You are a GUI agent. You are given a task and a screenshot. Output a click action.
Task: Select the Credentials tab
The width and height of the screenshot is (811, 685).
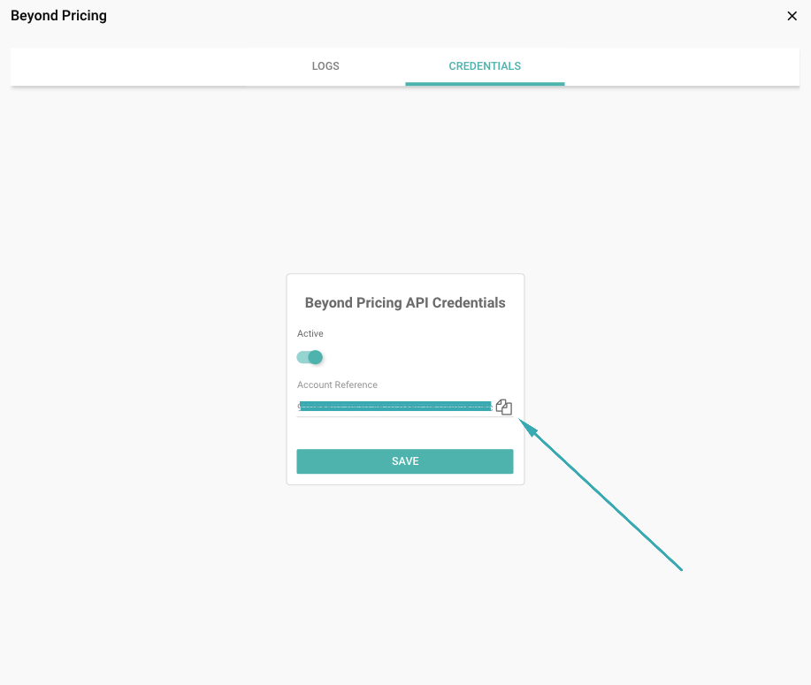click(x=485, y=66)
